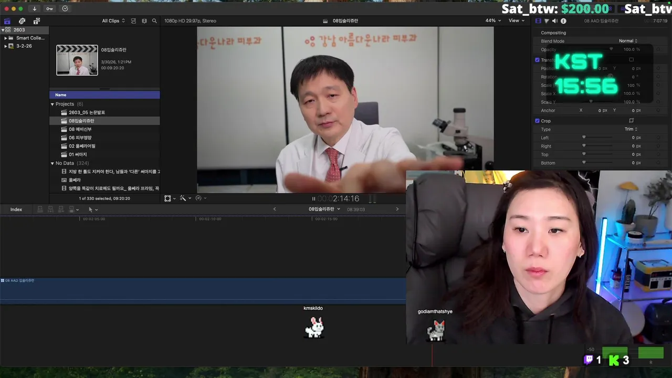Click keyframe button on Left crop row
This screenshot has width=672, height=378.
pos(658,138)
